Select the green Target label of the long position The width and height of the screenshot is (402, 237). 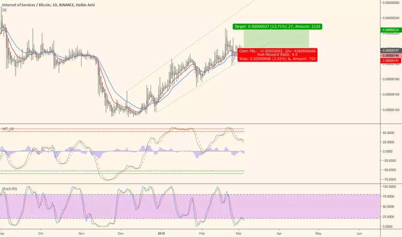(277, 26)
